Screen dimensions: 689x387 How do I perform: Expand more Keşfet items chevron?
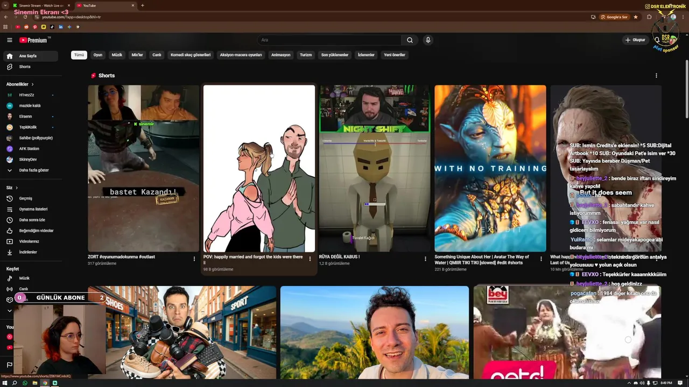9,310
